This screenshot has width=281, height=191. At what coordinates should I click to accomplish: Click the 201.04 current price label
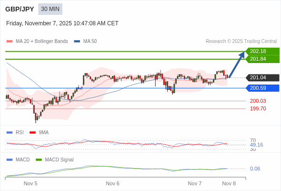coord(262,78)
